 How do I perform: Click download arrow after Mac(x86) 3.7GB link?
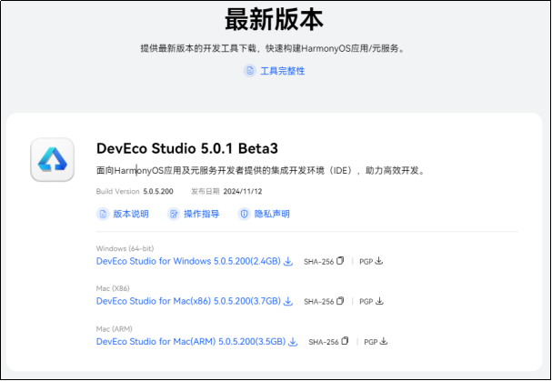tap(288, 301)
